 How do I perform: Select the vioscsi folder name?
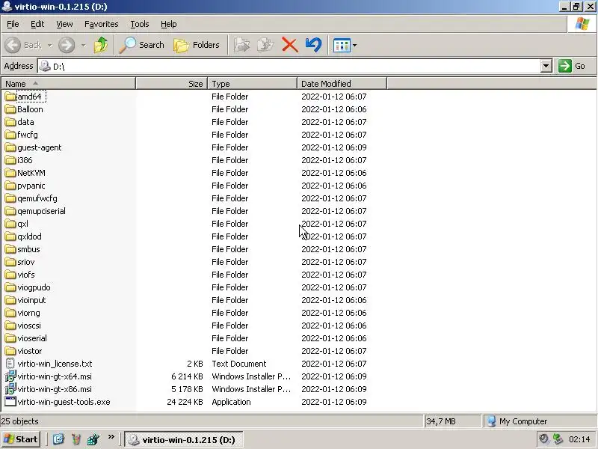tap(29, 326)
